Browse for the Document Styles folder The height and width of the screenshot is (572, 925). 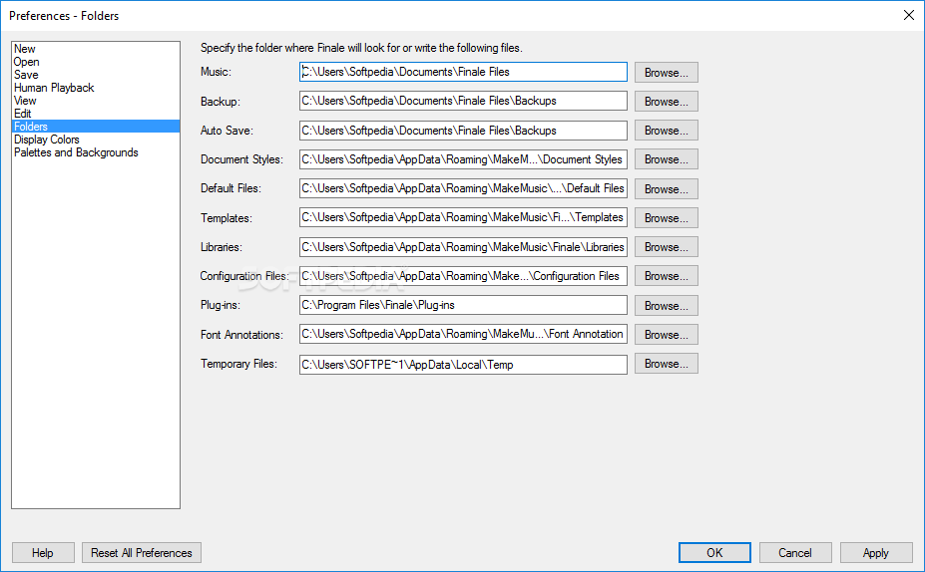click(x=666, y=159)
